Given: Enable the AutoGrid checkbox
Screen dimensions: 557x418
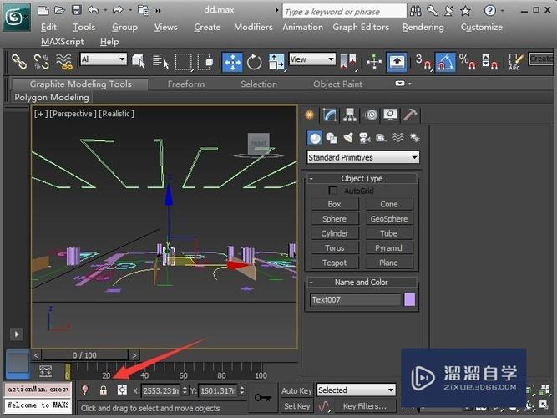Looking at the screenshot, I should tap(333, 191).
